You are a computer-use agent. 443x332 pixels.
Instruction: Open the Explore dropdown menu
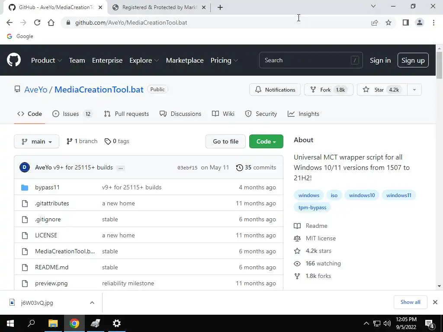[x=144, y=61]
